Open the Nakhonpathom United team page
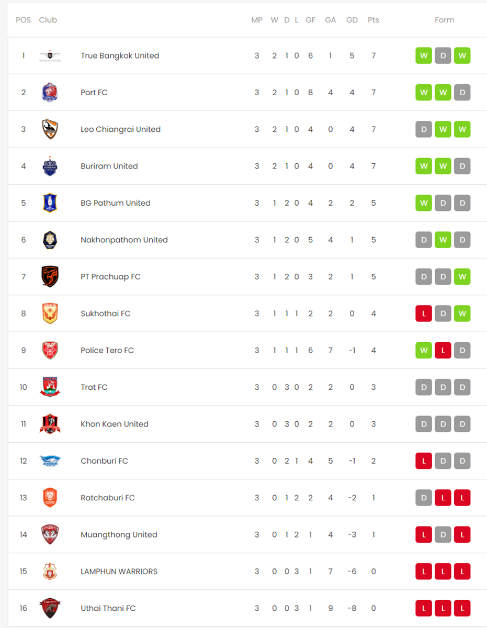The image size is (487, 628). pyautogui.click(x=124, y=240)
